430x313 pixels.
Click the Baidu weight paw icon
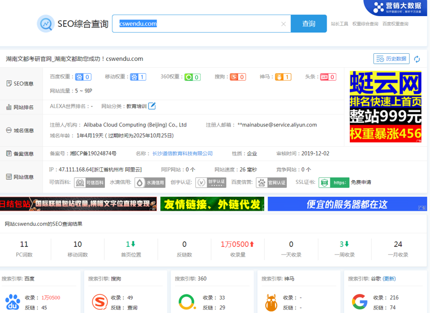79,77
